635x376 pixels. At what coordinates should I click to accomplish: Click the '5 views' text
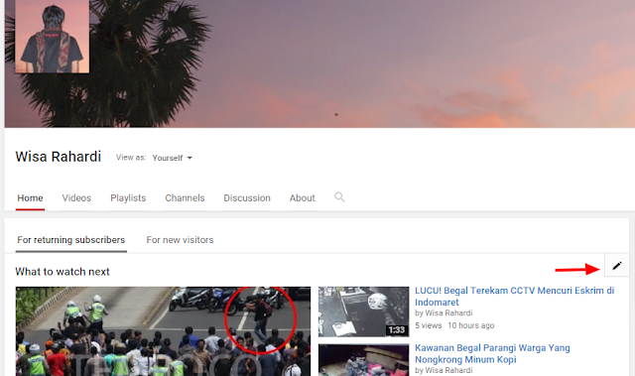(x=428, y=325)
